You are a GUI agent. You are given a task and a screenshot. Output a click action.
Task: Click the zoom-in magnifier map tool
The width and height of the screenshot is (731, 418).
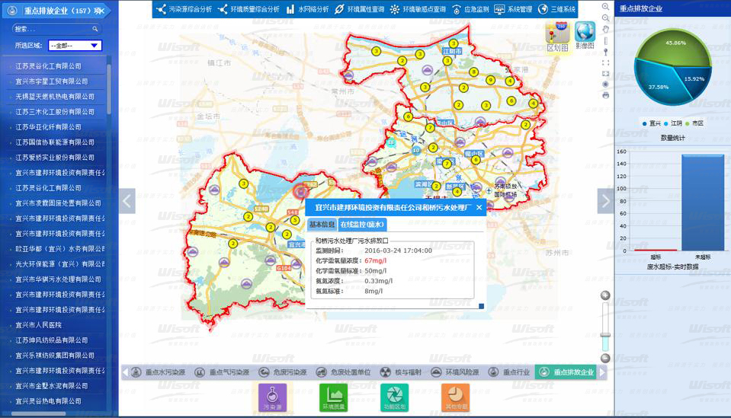(x=605, y=6)
